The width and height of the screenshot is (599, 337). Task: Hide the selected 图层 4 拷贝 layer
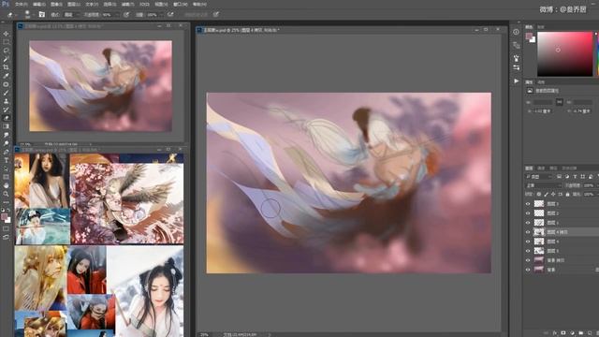pos(528,232)
